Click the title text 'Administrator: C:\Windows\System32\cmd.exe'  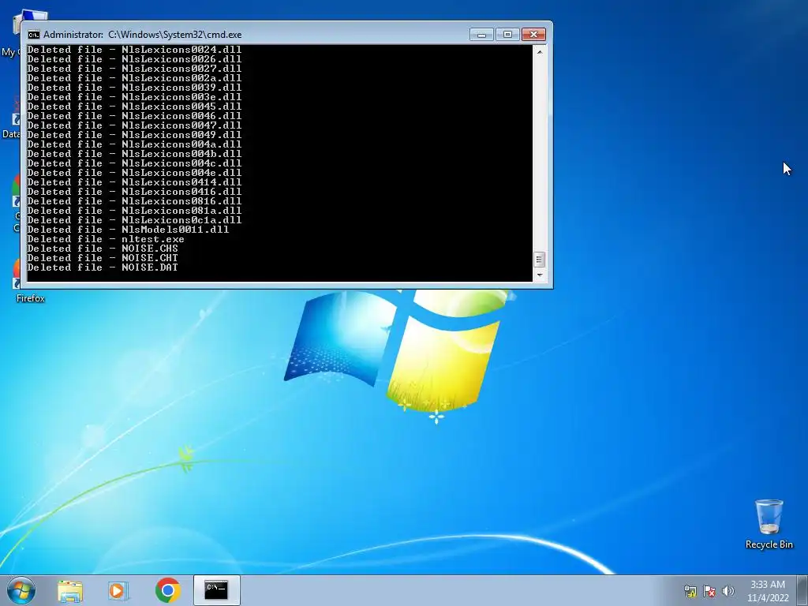(x=143, y=35)
